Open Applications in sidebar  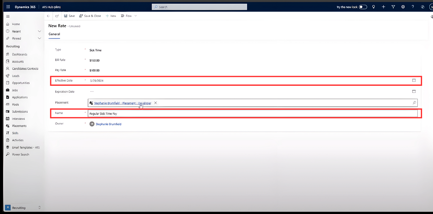pyautogui.click(x=20, y=97)
